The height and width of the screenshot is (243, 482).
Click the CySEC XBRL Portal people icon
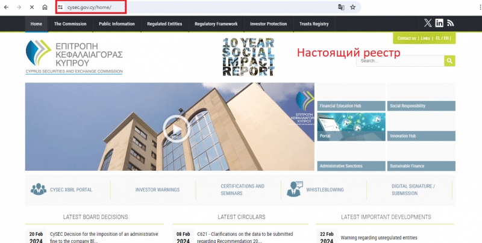pos(39,189)
